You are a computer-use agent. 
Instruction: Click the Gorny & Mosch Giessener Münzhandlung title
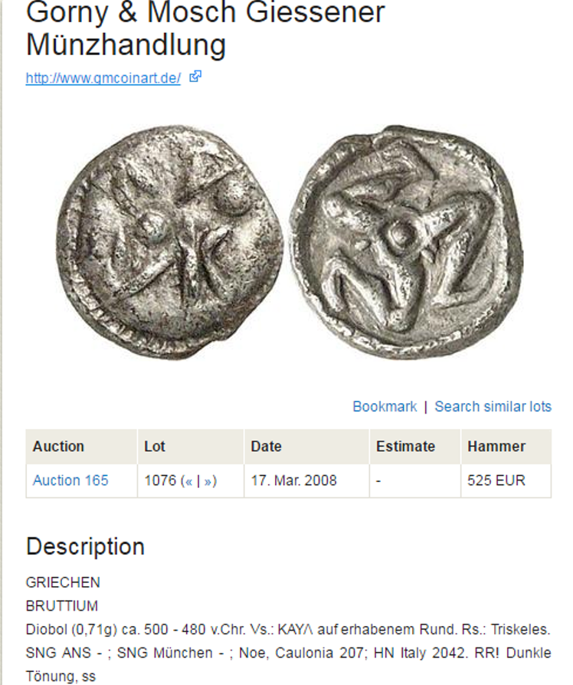(x=205, y=28)
